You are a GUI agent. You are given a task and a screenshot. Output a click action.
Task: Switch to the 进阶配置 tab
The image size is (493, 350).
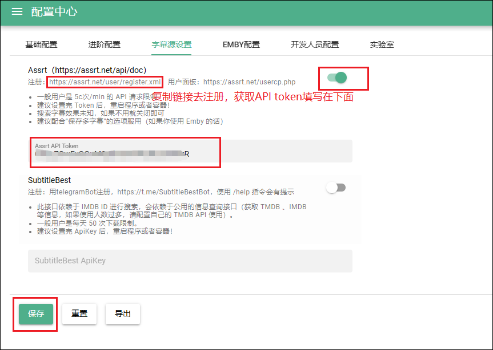point(105,44)
